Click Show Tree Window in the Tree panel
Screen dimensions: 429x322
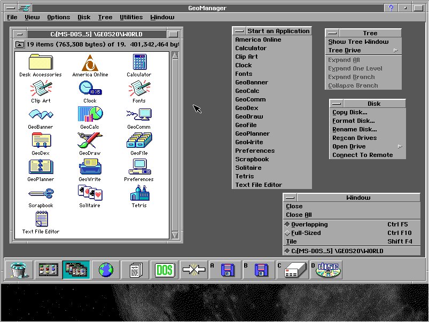[363, 42]
